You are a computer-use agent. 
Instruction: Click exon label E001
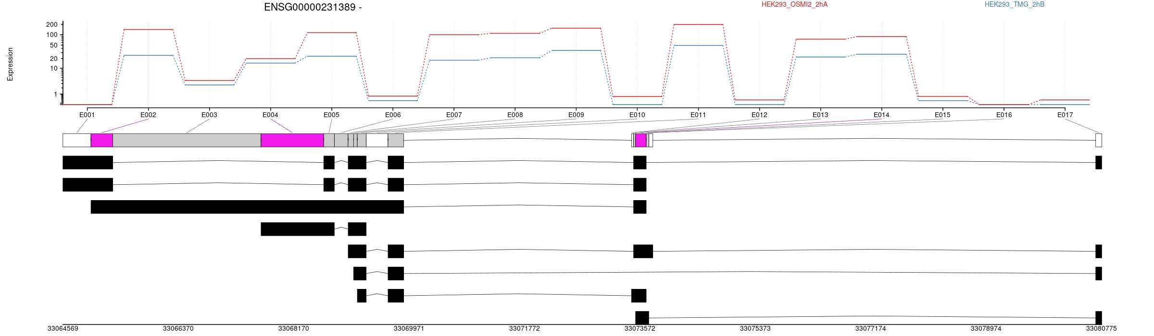pyautogui.click(x=87, y=115)
